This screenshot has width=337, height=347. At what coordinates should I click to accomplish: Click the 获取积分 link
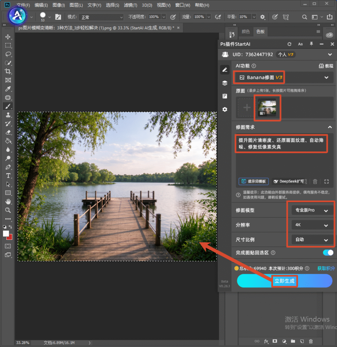326,268
